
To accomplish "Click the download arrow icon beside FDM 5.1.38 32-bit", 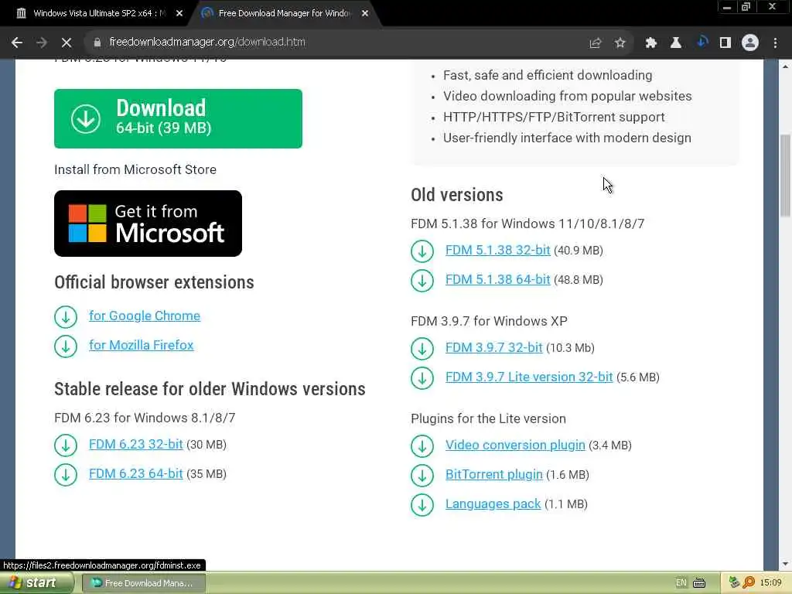I will 422,251.
